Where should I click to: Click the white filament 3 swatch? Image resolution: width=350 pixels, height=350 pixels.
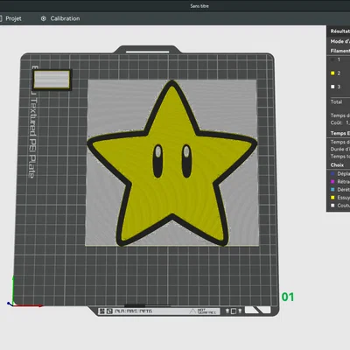coord(332,87)
